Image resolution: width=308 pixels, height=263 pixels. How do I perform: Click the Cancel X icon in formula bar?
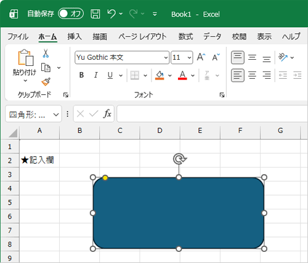(80, 114)
